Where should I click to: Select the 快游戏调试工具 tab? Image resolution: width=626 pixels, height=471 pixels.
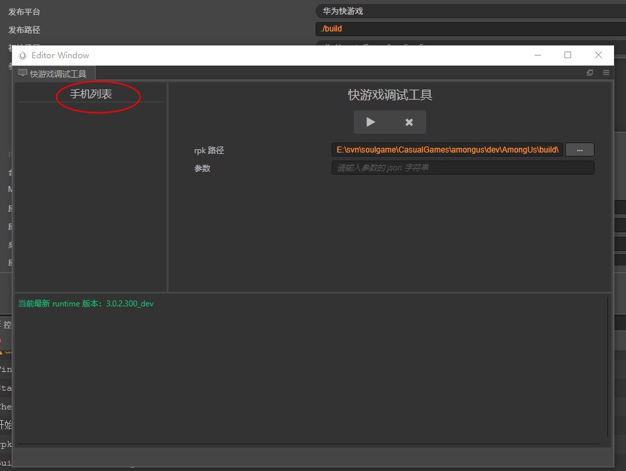(x=54, y=74)
